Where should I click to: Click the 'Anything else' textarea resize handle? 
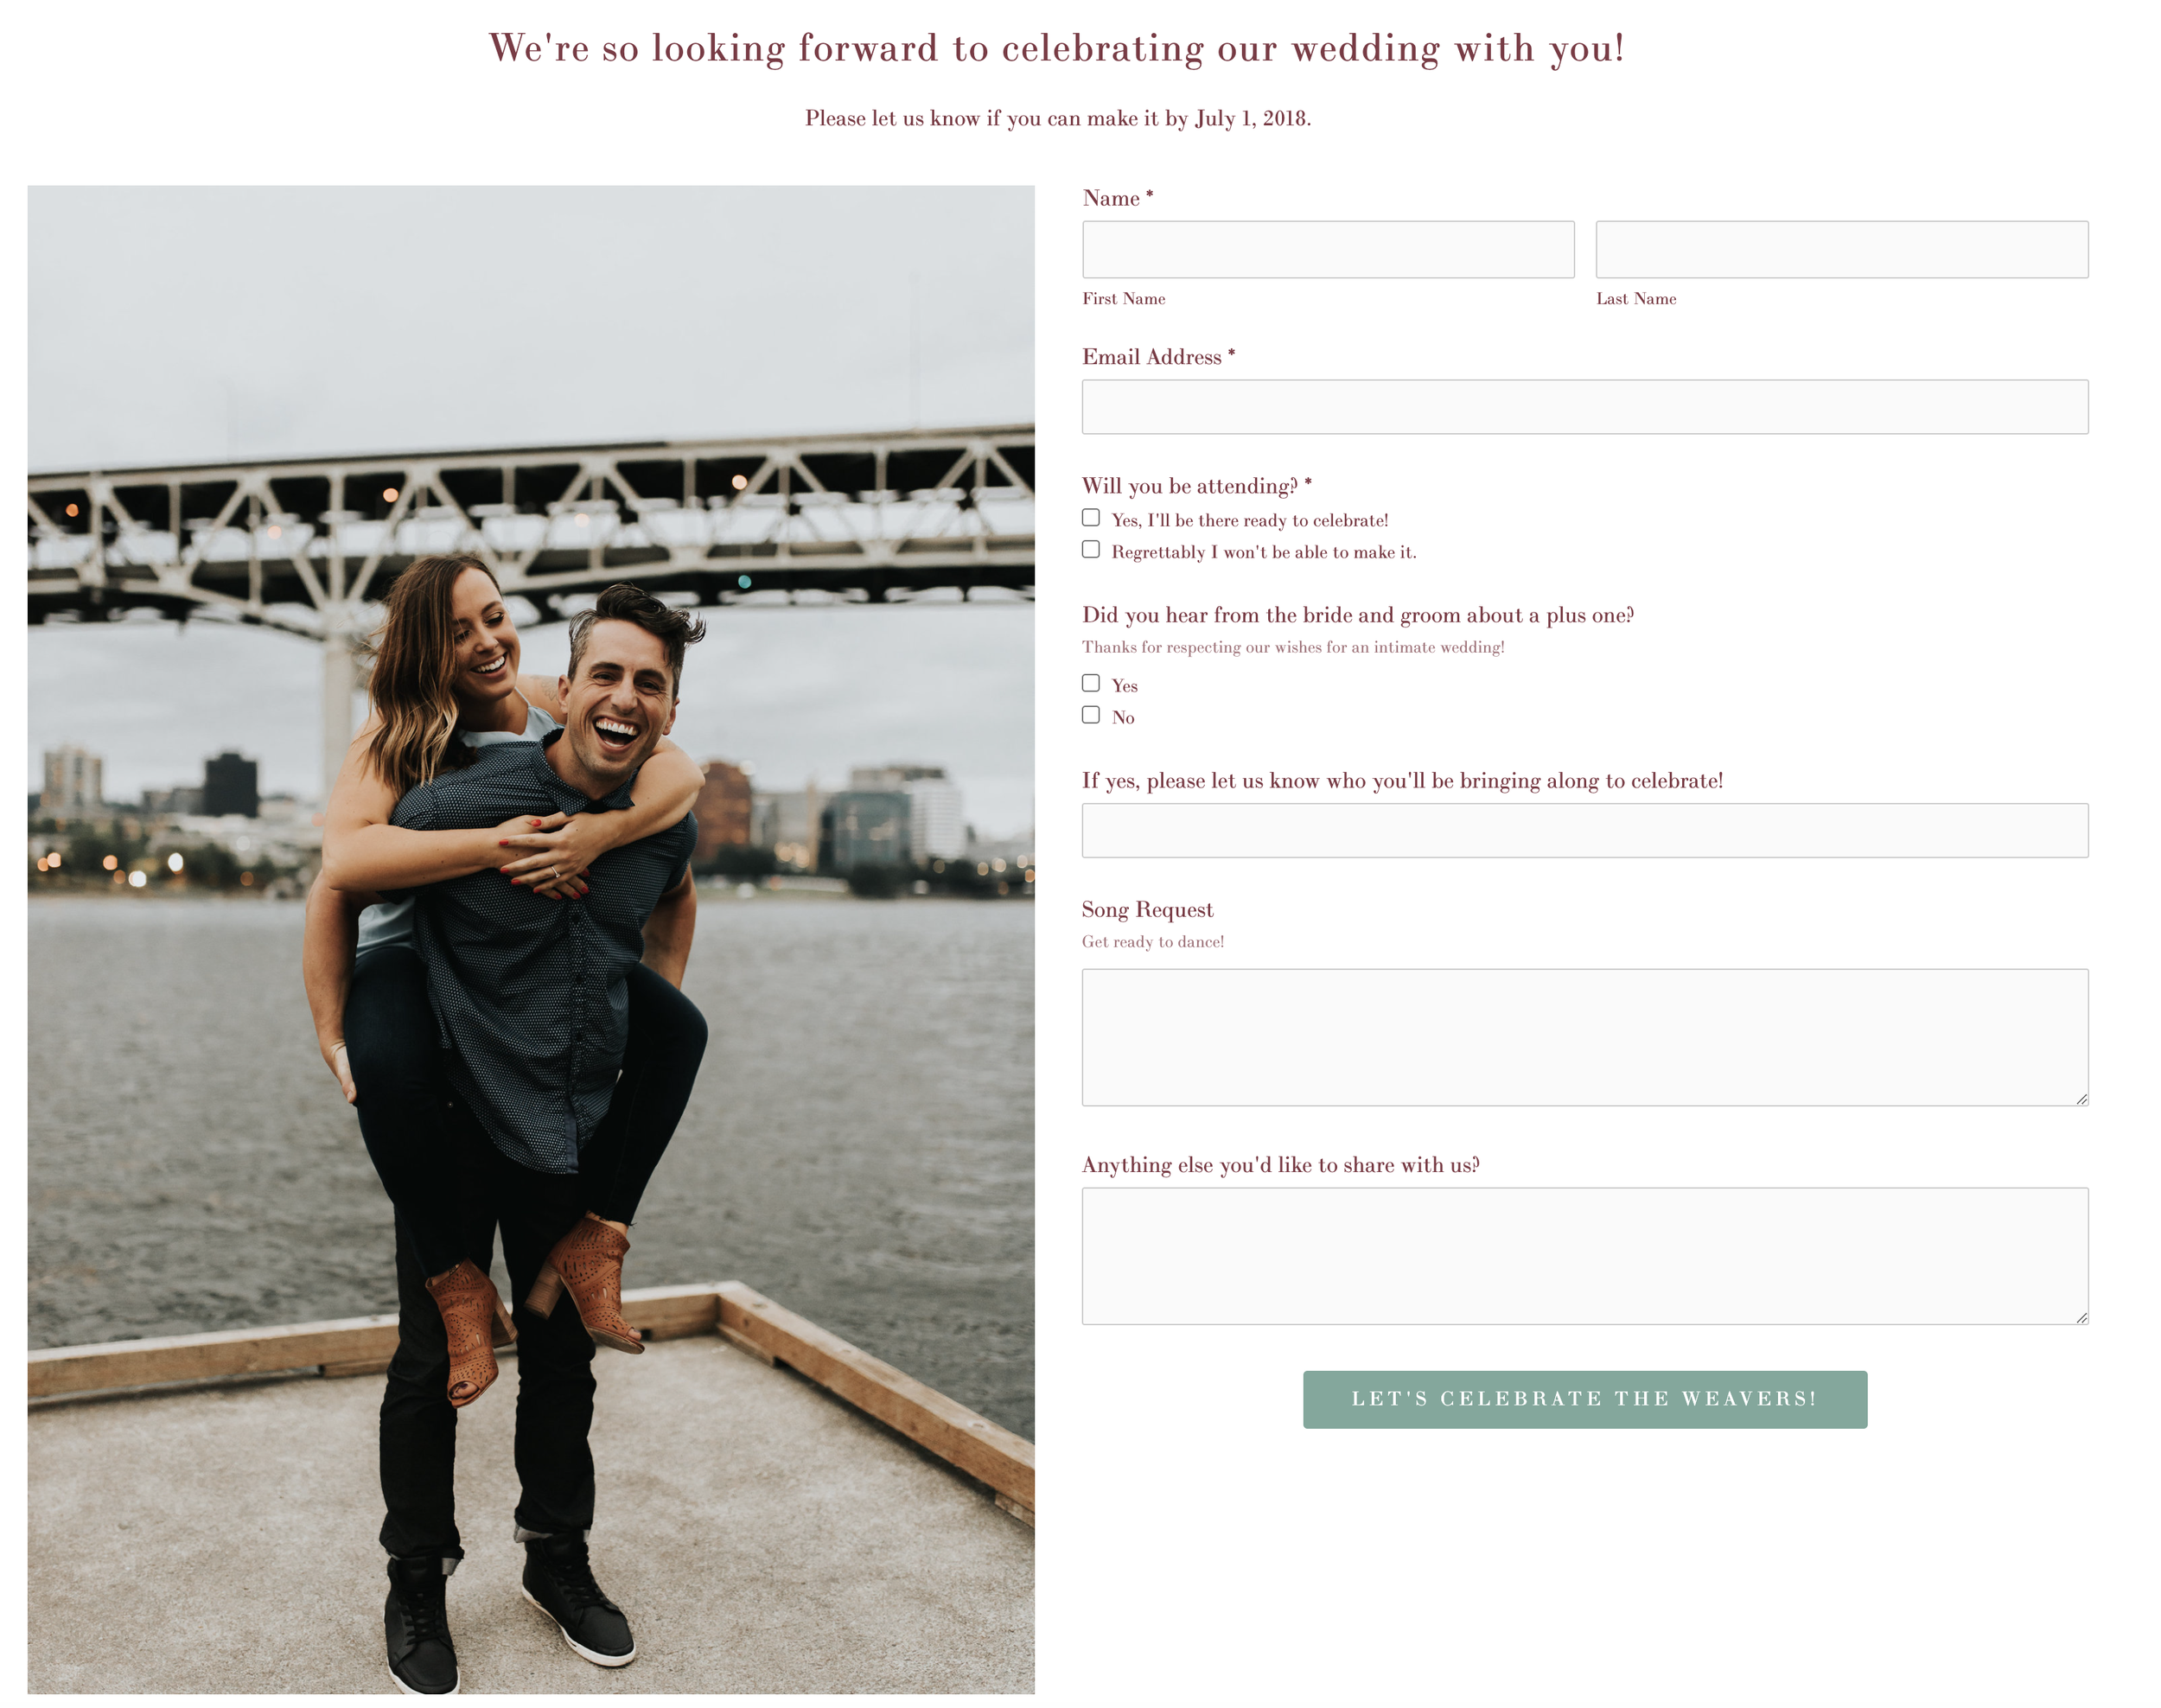(2081, 1318)
